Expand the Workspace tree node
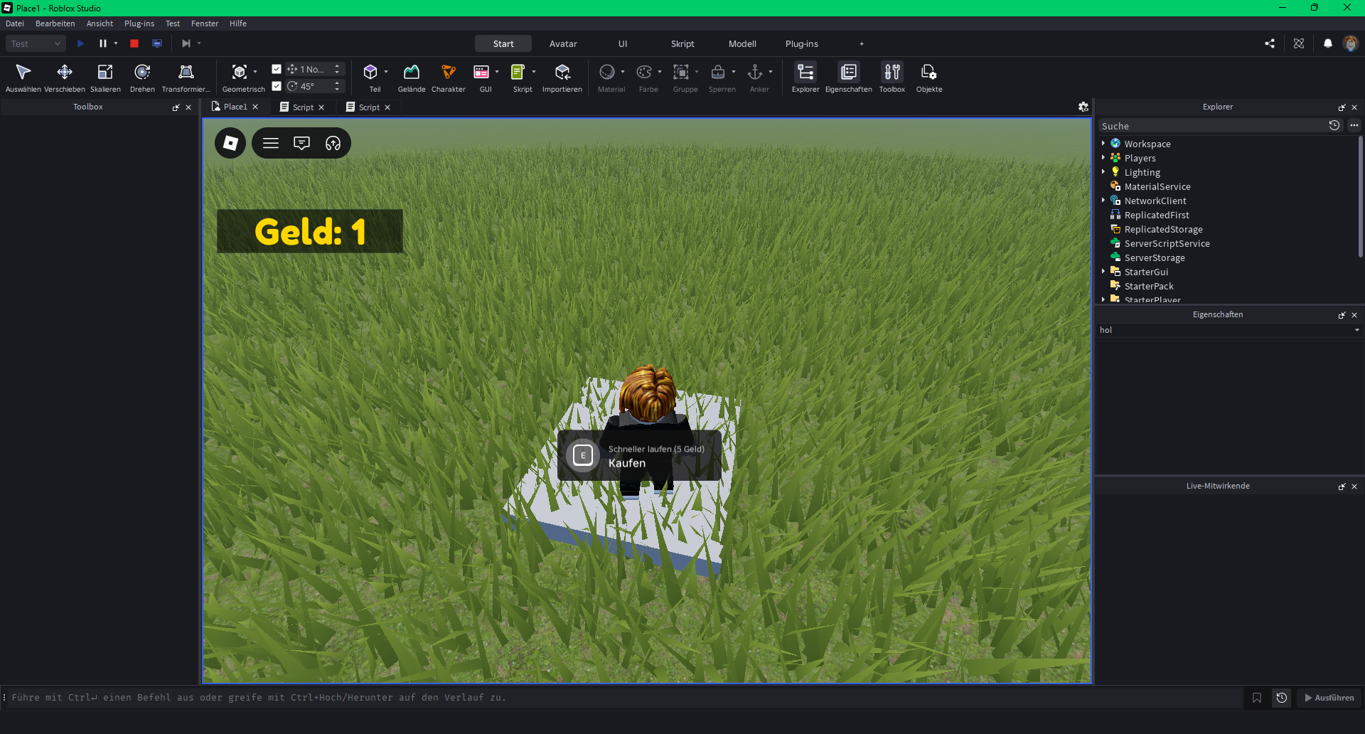The image size is (1365, 734). click(1103, 144)
